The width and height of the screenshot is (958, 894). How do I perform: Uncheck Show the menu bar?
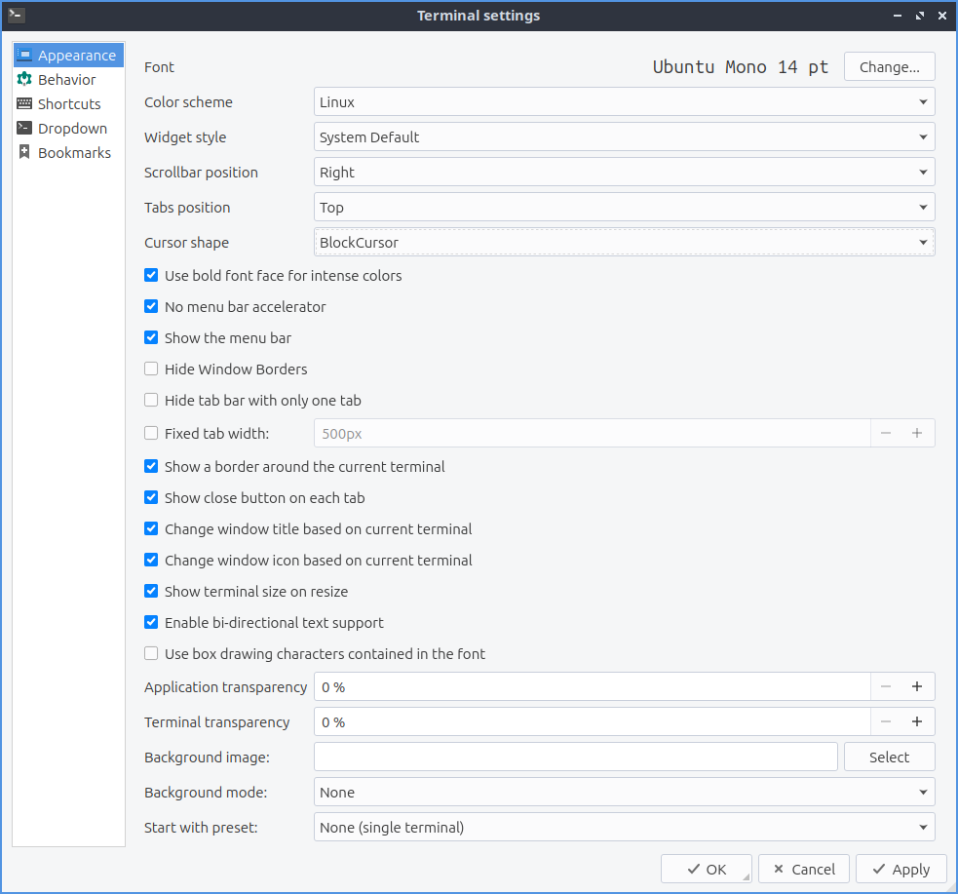pos(151,338)
